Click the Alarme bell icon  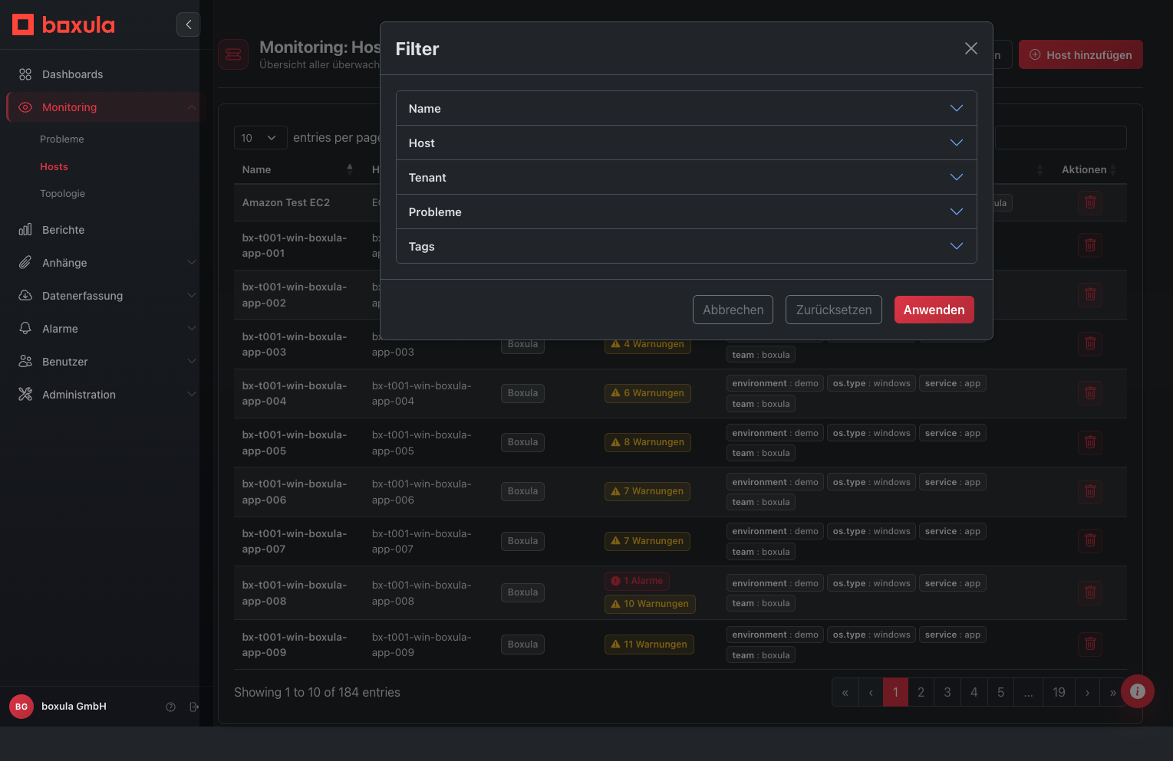coord(25,329)
